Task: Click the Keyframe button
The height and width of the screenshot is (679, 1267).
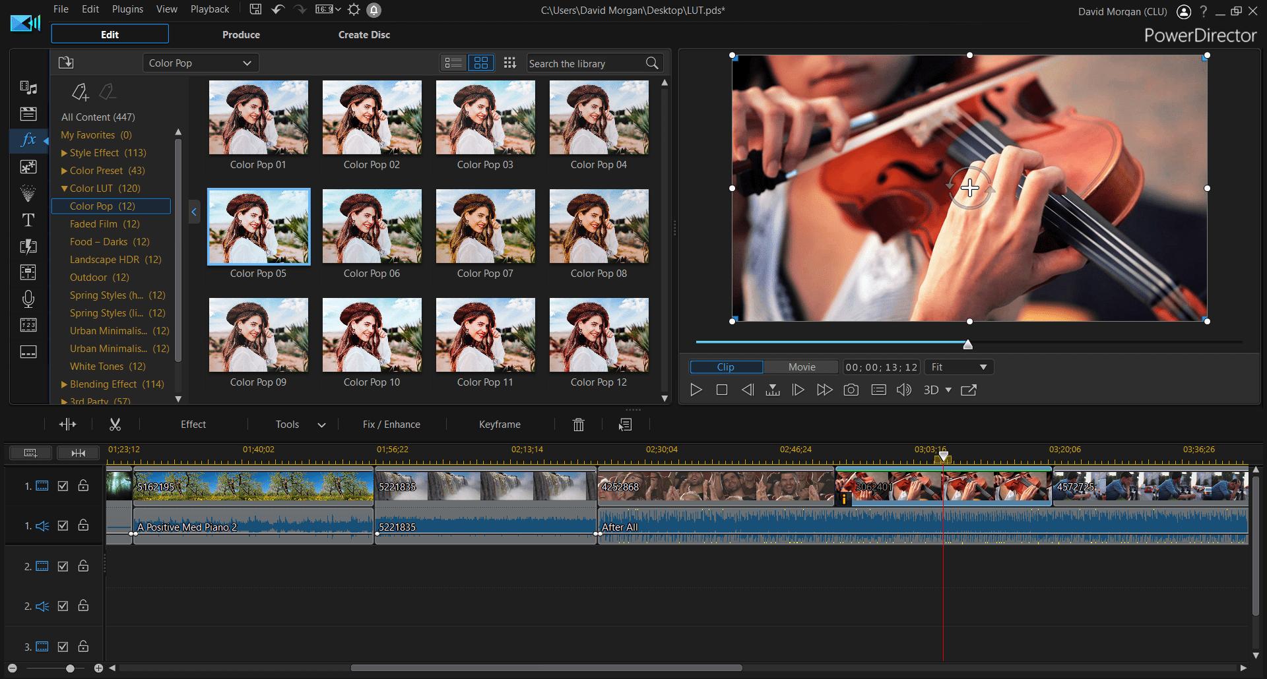Action: [500, 425]
